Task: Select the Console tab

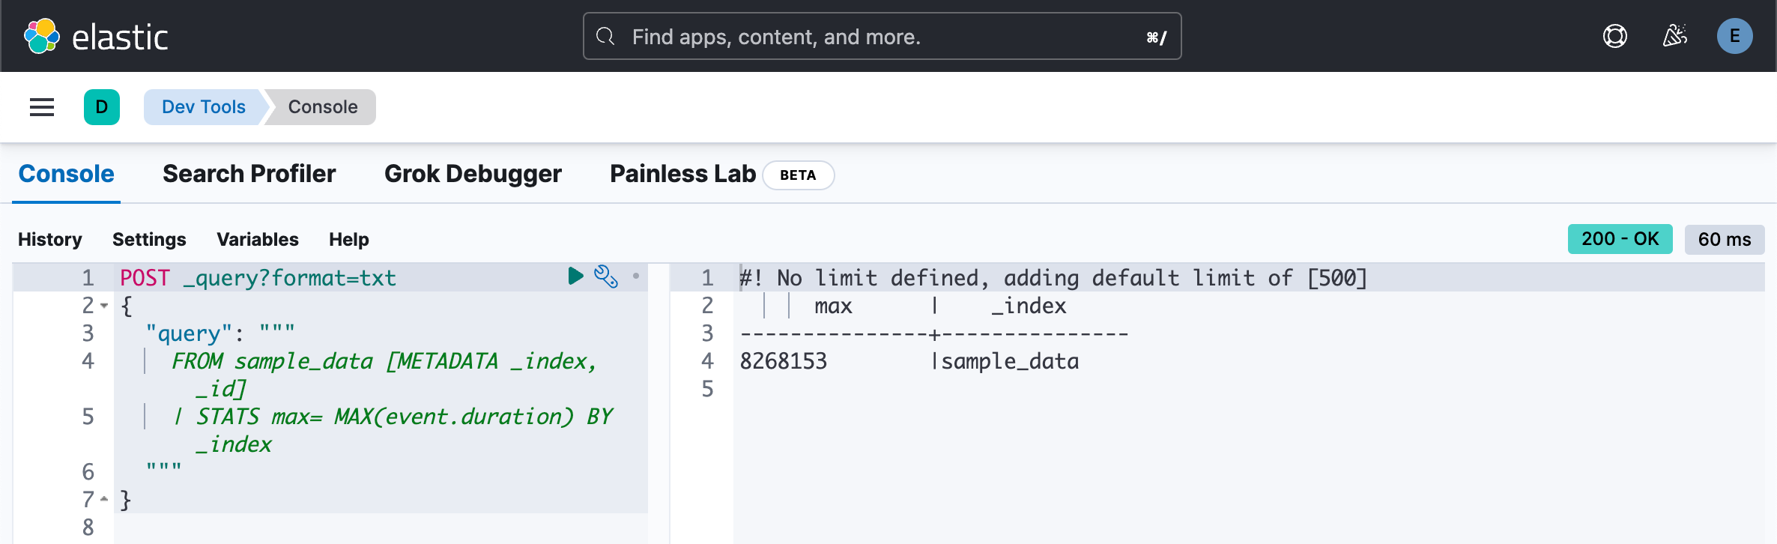Action: pyautogui.click(x=66, y=174)
